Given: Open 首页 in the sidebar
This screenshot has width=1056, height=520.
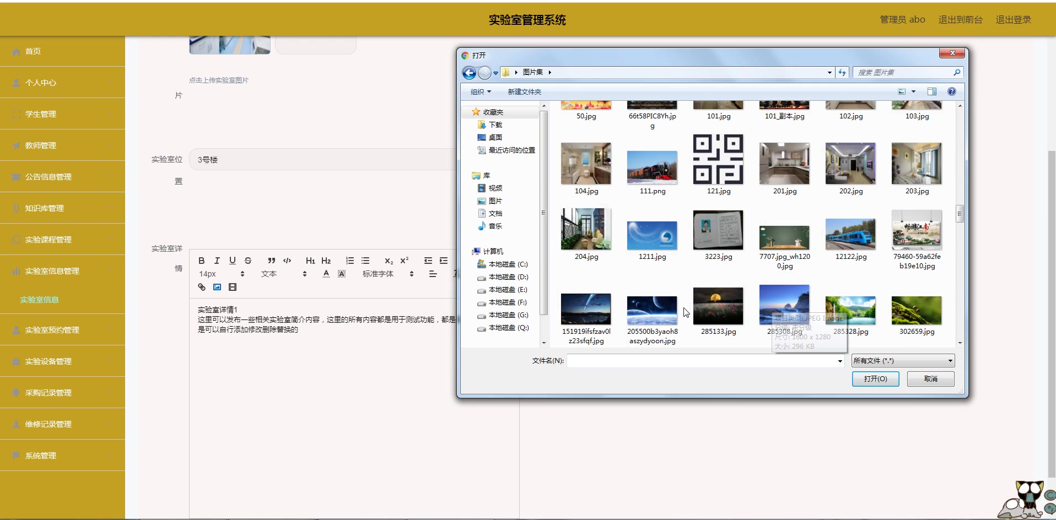Looking at the screenshot, I should coord(62,51).
